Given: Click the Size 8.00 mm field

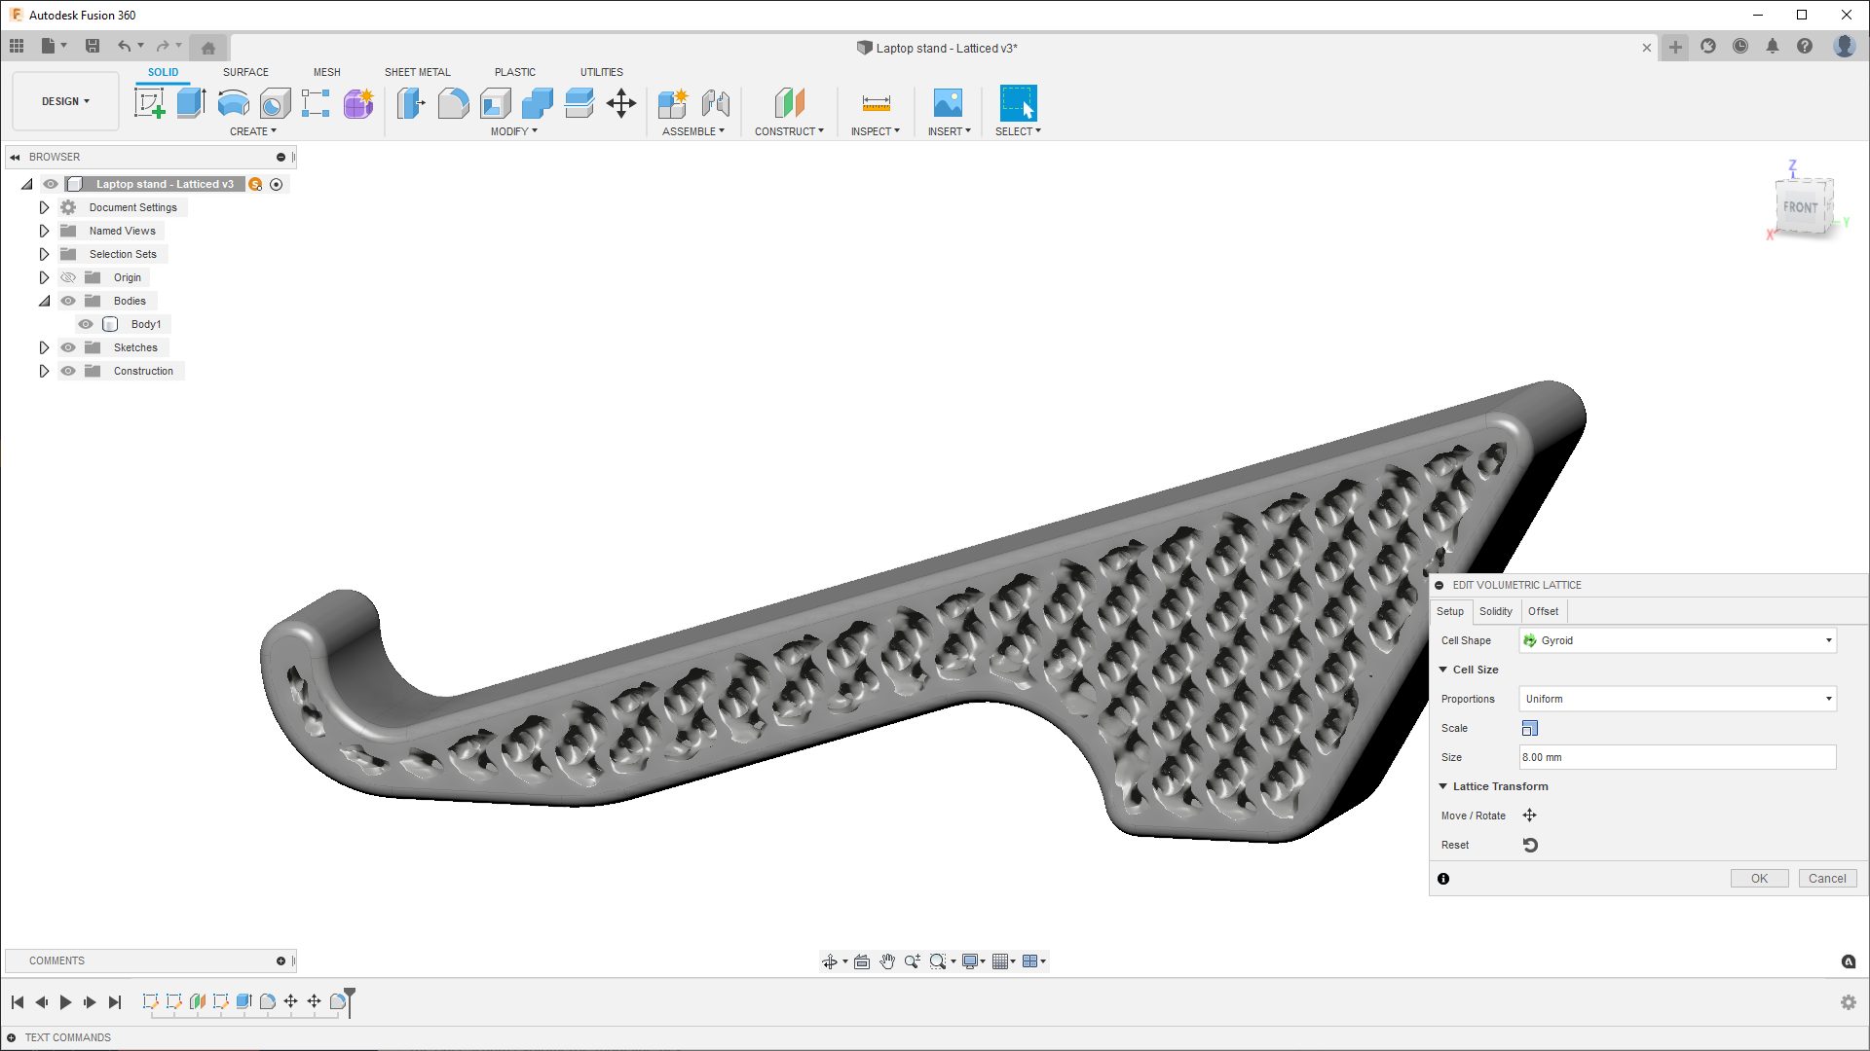Looking at the screenshot, I should click(x=1677, y=757).
